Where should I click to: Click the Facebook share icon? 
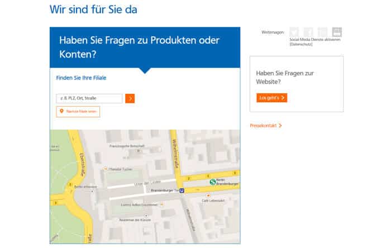(308, 32)
